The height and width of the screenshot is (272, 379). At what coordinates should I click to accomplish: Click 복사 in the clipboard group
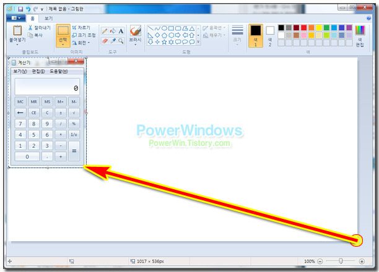coord(35,35)
